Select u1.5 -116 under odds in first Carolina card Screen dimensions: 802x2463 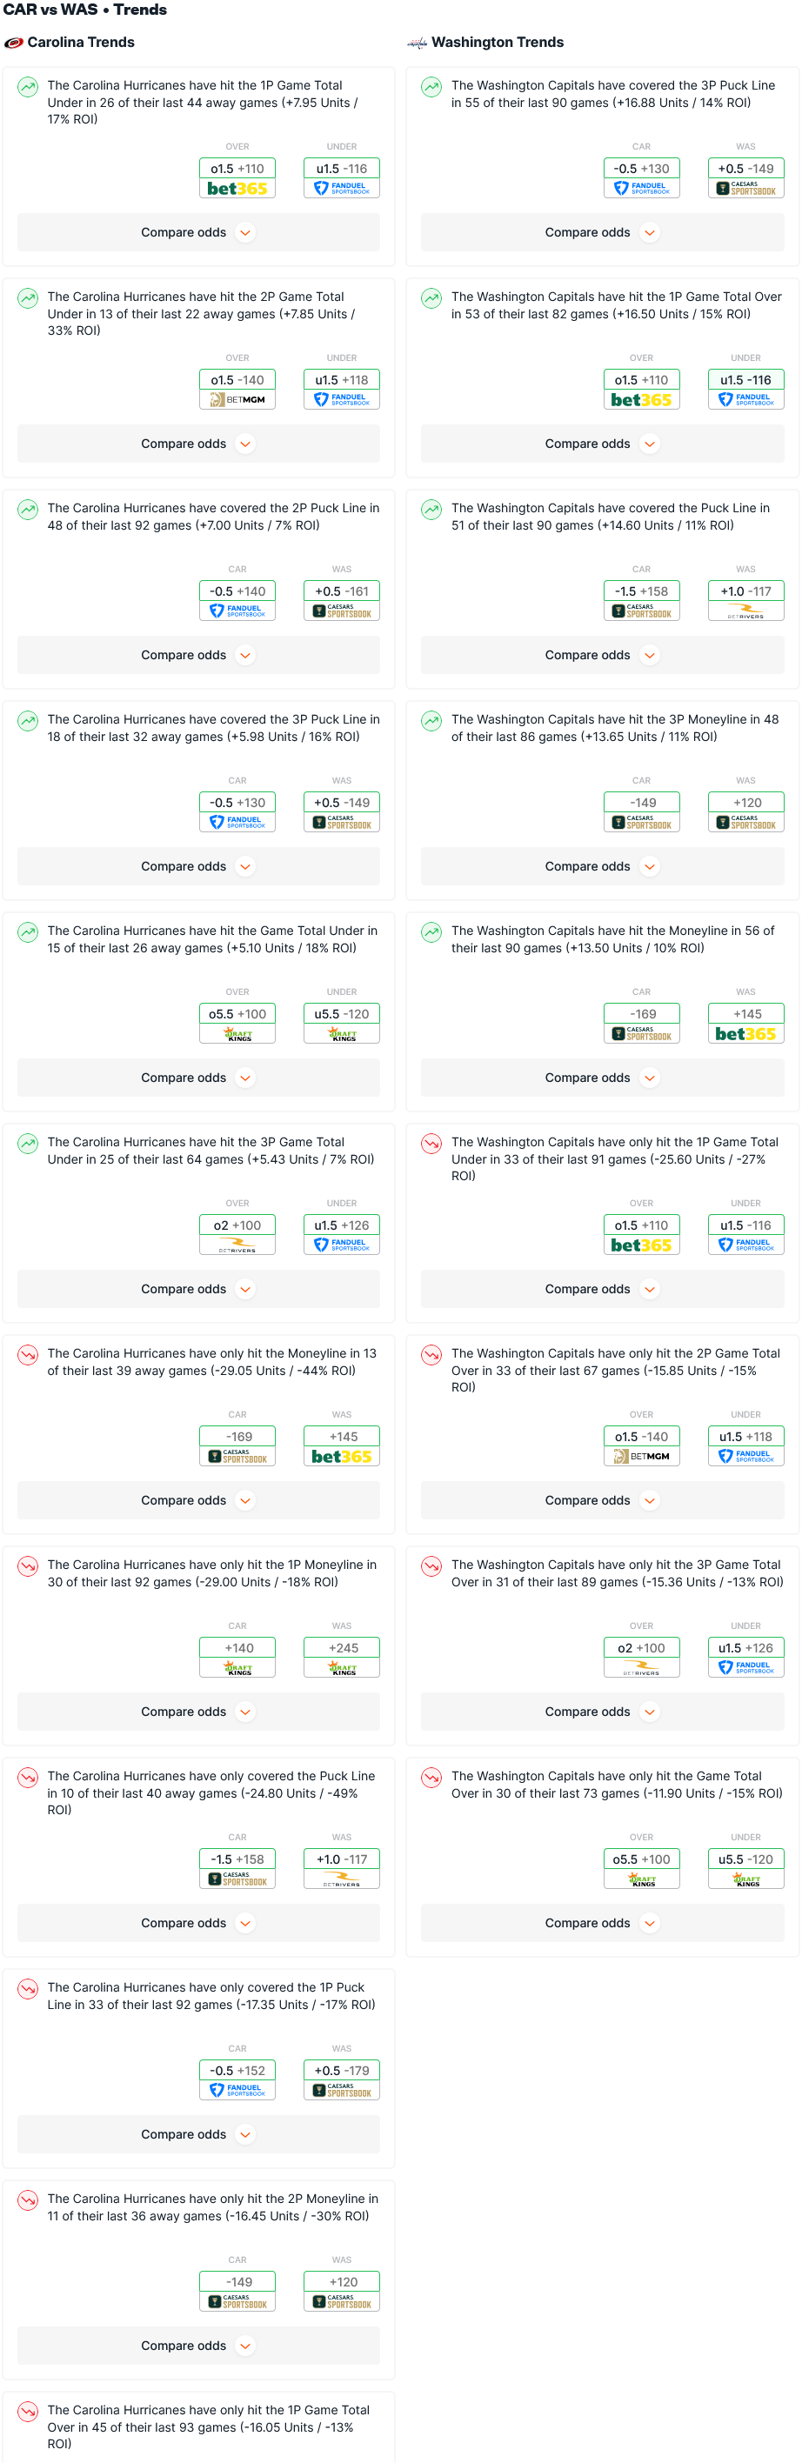(341, 170)
